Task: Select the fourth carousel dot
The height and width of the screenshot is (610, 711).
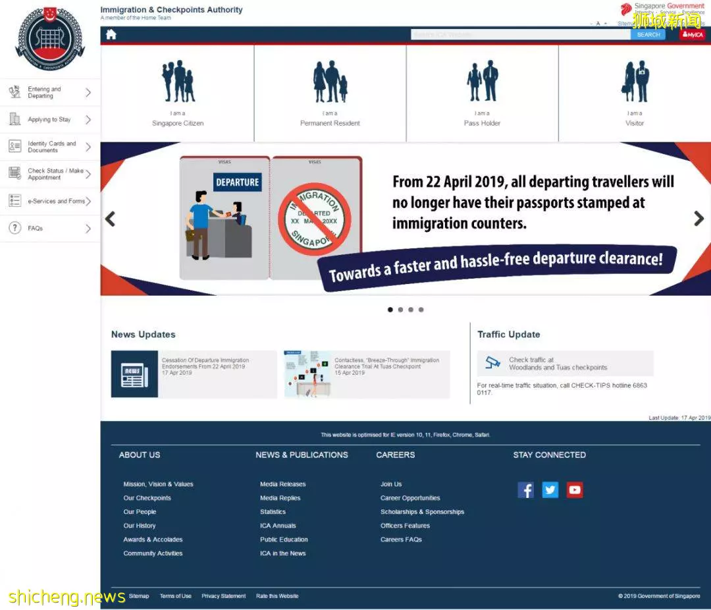Action: click(421, 310)
